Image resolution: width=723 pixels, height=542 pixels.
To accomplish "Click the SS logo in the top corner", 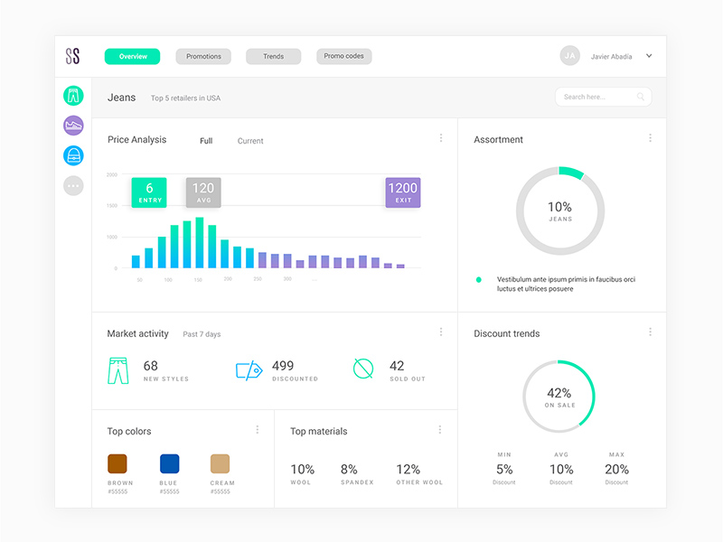I will [x=73, y=55].
